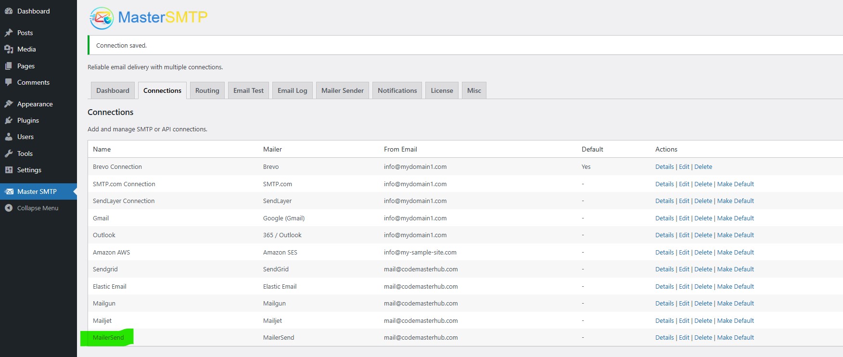Click the Comments speech bubble icon
843x357 pixels.
tap(9, 82)
